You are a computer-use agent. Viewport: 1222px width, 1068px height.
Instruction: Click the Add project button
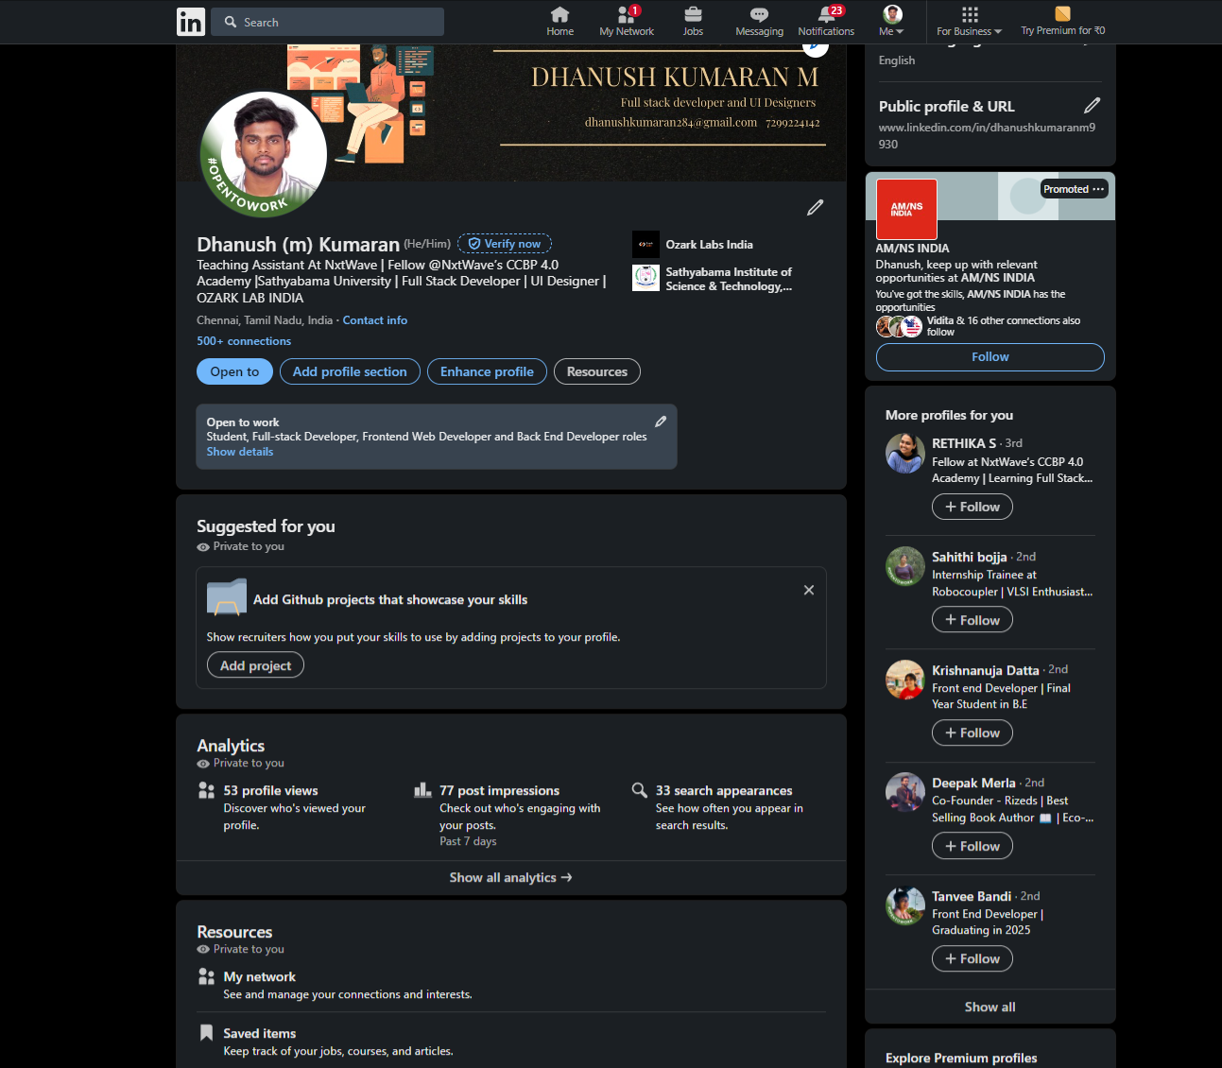tap(255, 665)
